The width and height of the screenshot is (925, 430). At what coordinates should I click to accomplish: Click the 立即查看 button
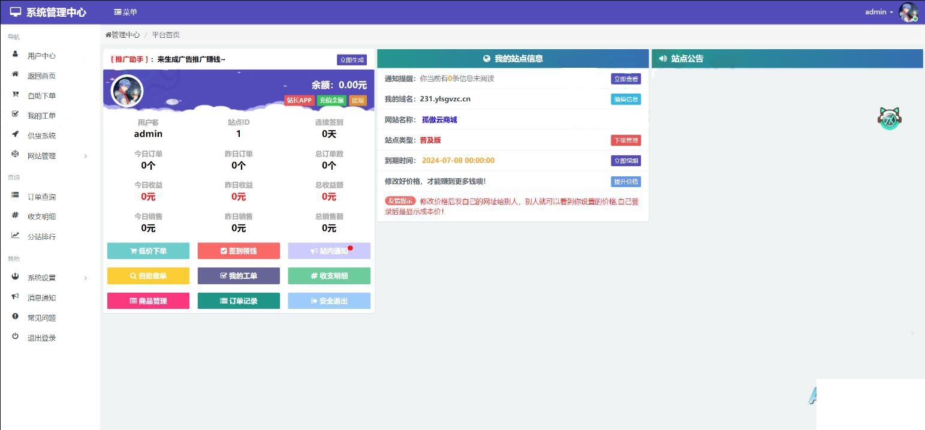626,79
